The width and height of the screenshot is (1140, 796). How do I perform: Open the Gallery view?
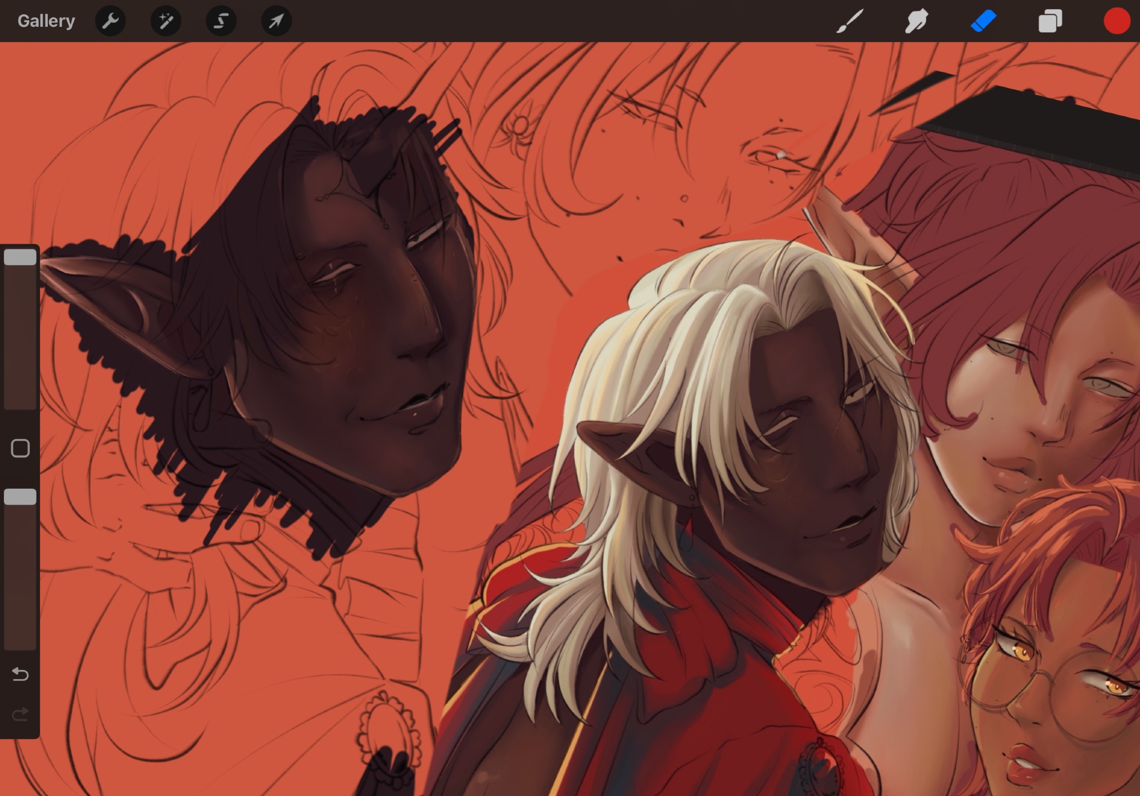coord(46,21)
